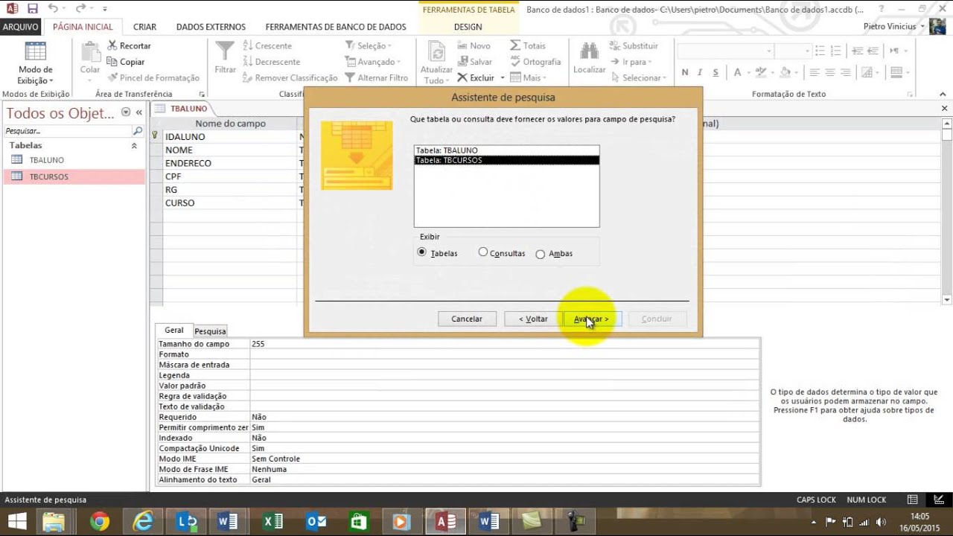The width and height of the screenshot is (953, 536).
Task: Open Excel from the taskbar
Action: pyautogui.click(x=273, y=522)
